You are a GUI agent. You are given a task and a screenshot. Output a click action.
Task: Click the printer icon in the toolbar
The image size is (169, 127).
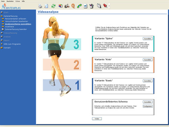tap(40, 6)
